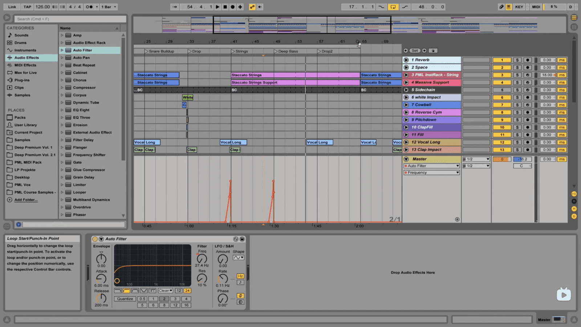Image resolution: width=581 pixels, height=327 pixels.
Task: Click the Re-enable Automation arrow button
Action: pyautogui.click(x=260, y=7)
